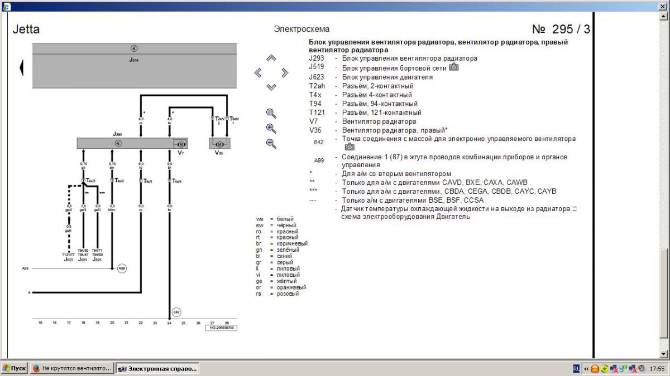This screenshot has width=670, height=376.
Task: Zoom out with the minus magnifier
Action: [271, 144]
